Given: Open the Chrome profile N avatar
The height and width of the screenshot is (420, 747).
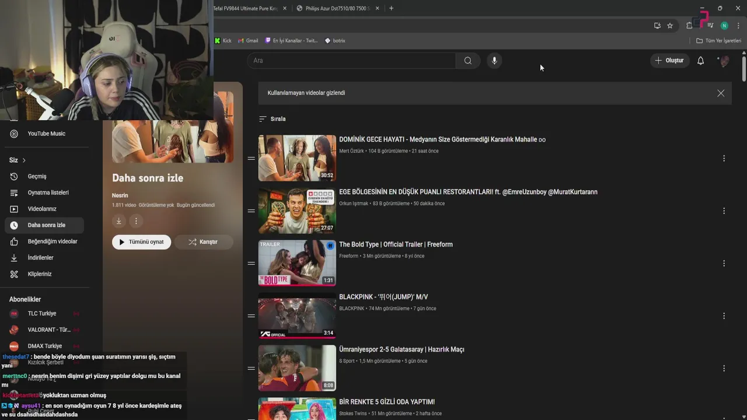Looking at the screenshot, I should [x=724, y=26].
